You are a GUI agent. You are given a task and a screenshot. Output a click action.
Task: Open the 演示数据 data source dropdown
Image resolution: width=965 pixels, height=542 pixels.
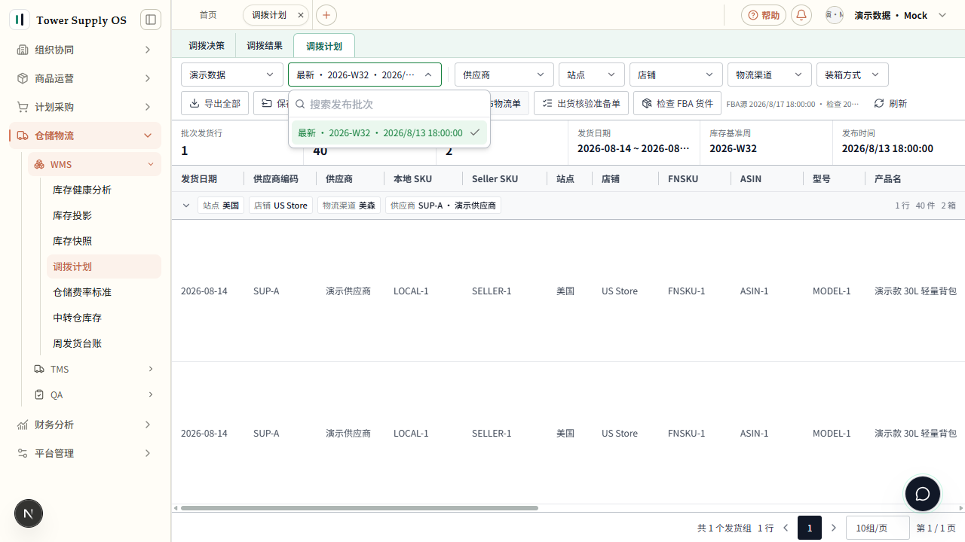click(232, 75)
